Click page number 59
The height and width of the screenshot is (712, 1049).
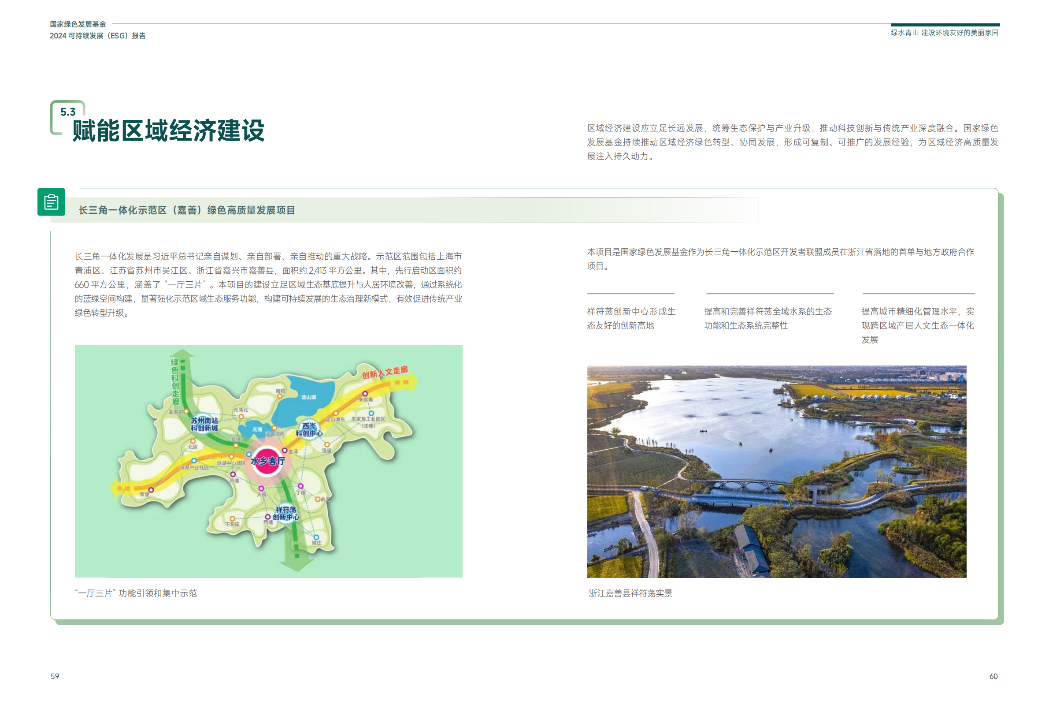pyautogui.click(x=55, y=676)
